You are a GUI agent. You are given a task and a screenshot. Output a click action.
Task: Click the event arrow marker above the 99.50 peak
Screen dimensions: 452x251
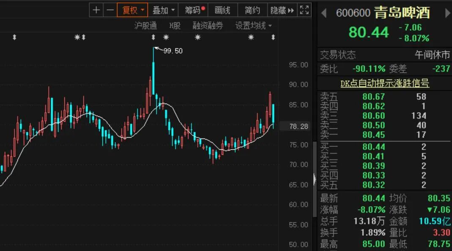tap(153, 37)
